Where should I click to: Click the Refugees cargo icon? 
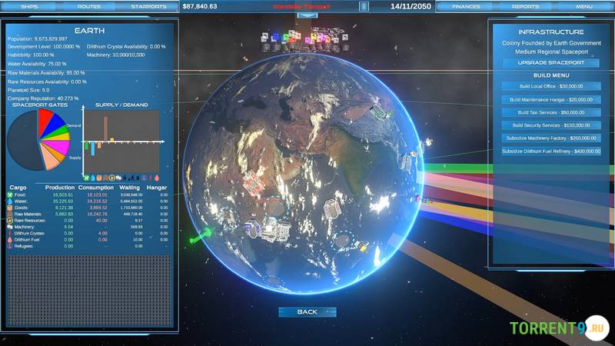click(11, 245)
